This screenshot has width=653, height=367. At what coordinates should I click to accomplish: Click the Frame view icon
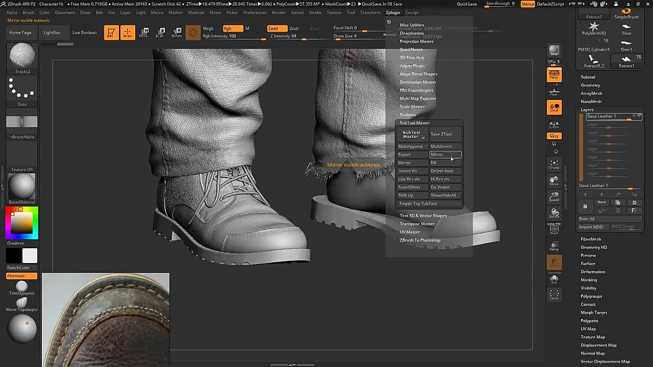click(554, 165)
